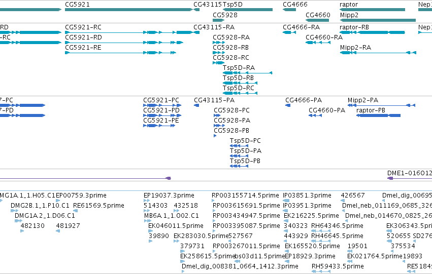Click transcript CG43115-RA label
This screenshot has width=432, height=274.
pyautogui.click(x=214, y=27)
